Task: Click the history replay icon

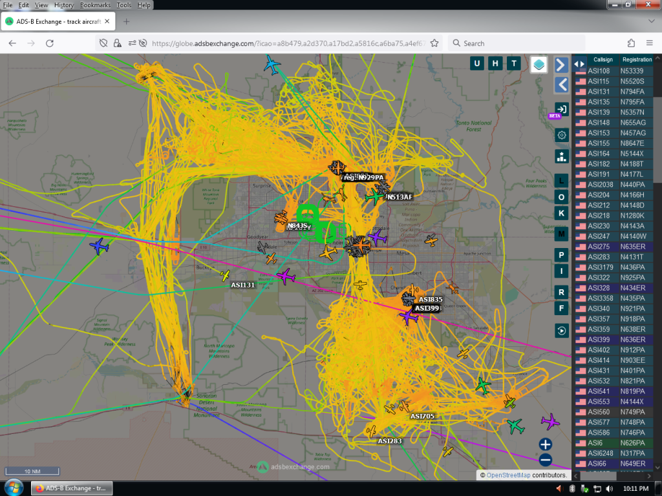Action: coord(562,331)
